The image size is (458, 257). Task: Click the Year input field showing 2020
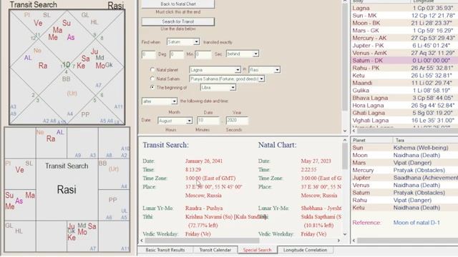coord(237,121)
